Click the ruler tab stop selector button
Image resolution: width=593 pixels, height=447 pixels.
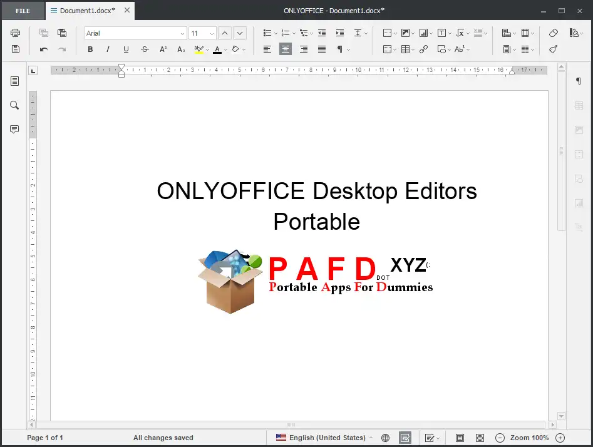pos(33,71)
